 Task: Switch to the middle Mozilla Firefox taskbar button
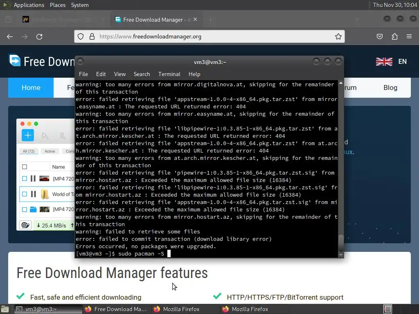coord(185,309)
